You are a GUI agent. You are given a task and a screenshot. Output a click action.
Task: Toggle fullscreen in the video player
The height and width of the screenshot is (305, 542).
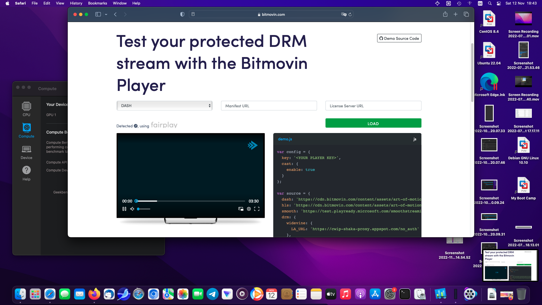(257, 209)
